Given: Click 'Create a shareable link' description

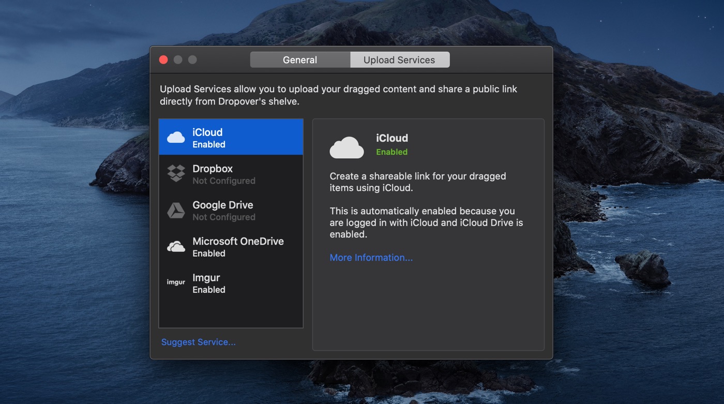Looking at the screenshot, I should [418, 182].
